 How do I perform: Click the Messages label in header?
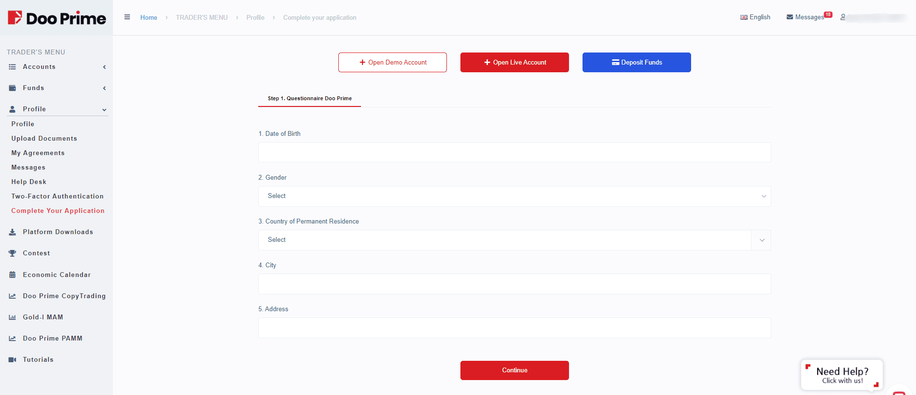point(809,17)
